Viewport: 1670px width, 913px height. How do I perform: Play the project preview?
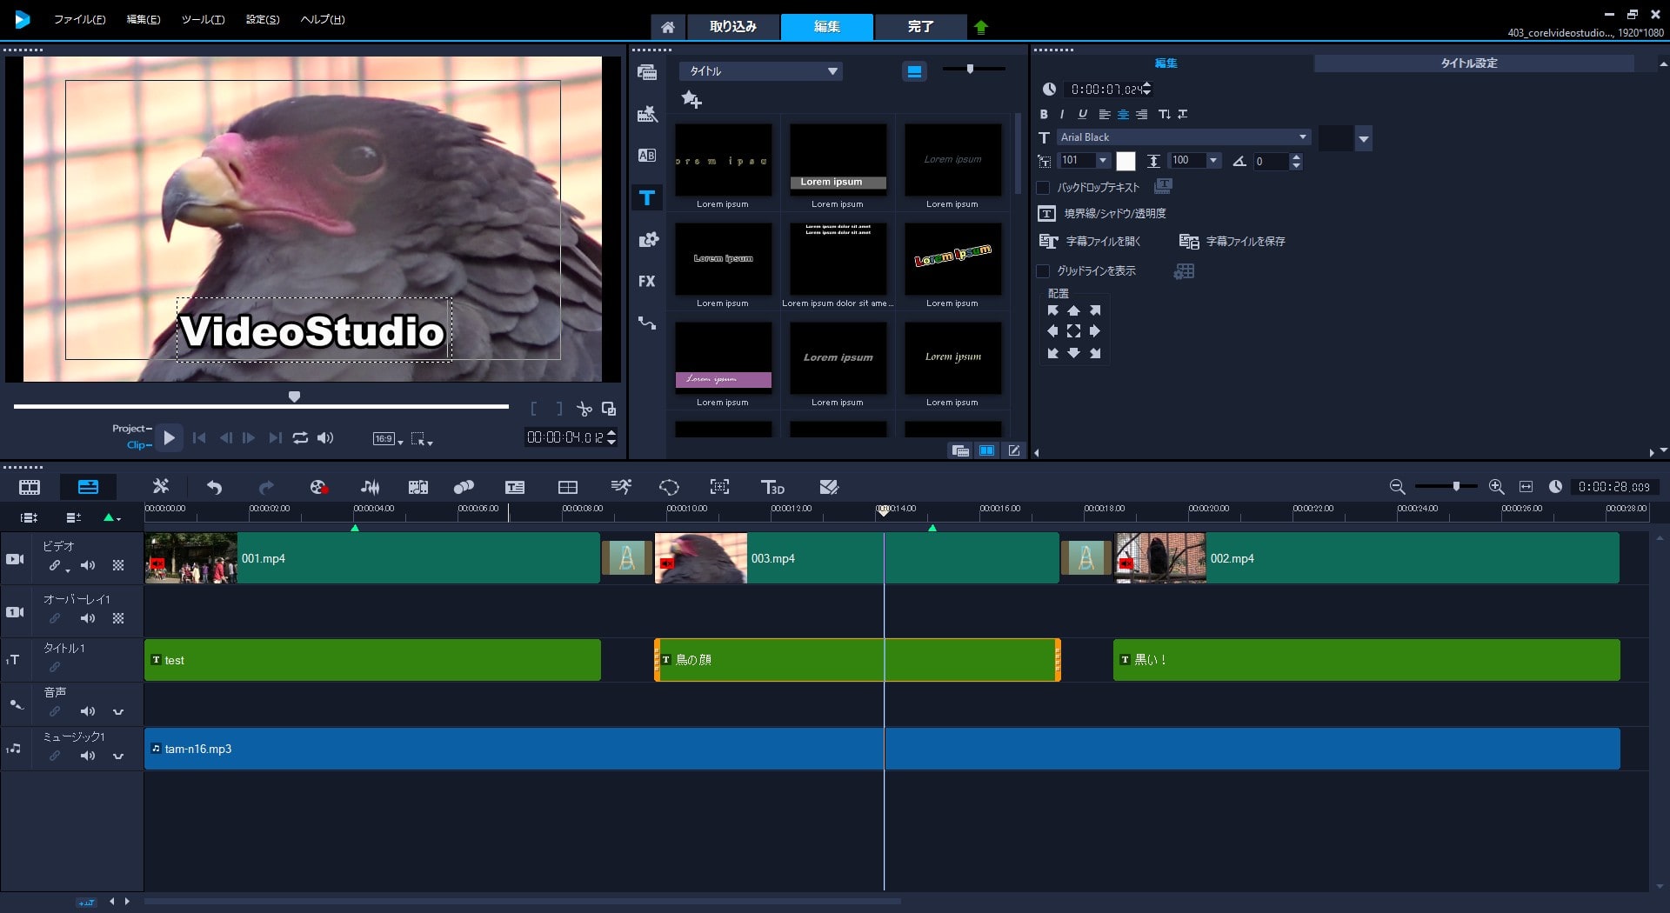click(x=170, y=438)
